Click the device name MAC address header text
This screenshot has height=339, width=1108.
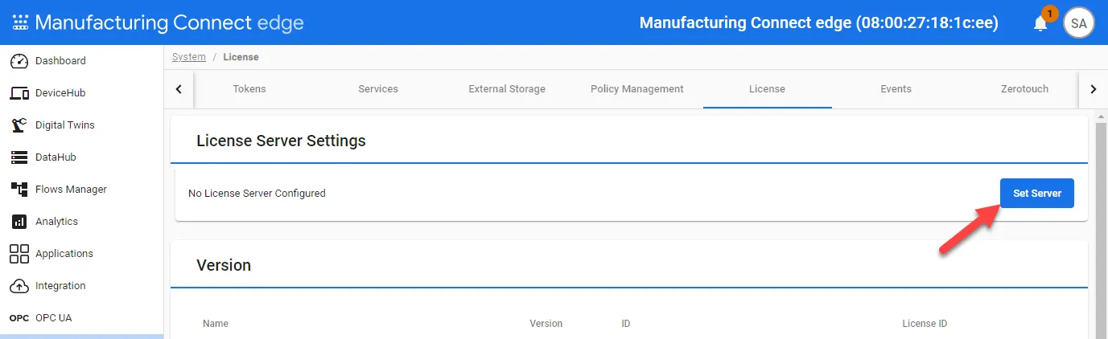click(819, 23)
